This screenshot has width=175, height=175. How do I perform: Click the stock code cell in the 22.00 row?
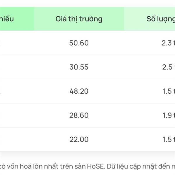17,139
